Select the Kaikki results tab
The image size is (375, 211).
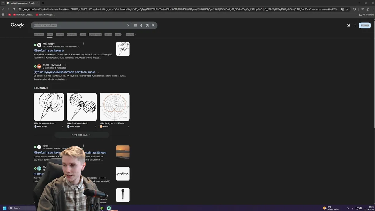pyautogui.click(x=50, y=35)
